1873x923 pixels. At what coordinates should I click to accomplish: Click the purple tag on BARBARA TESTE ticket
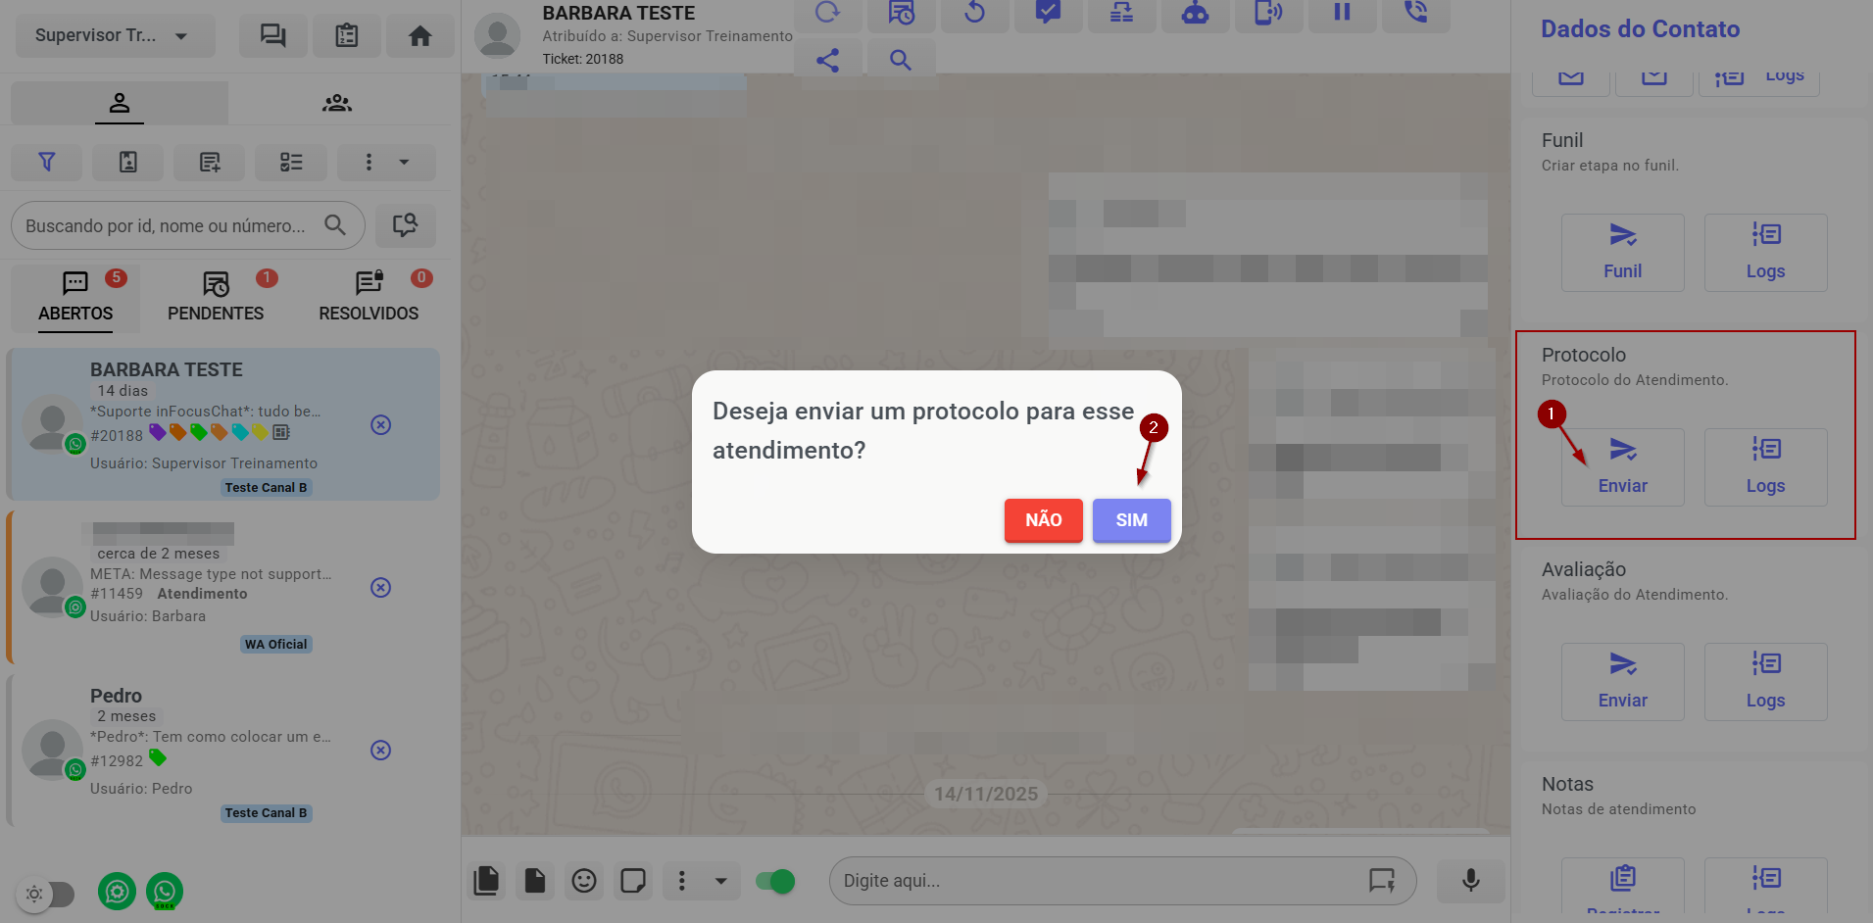click(x=157, y=432)
